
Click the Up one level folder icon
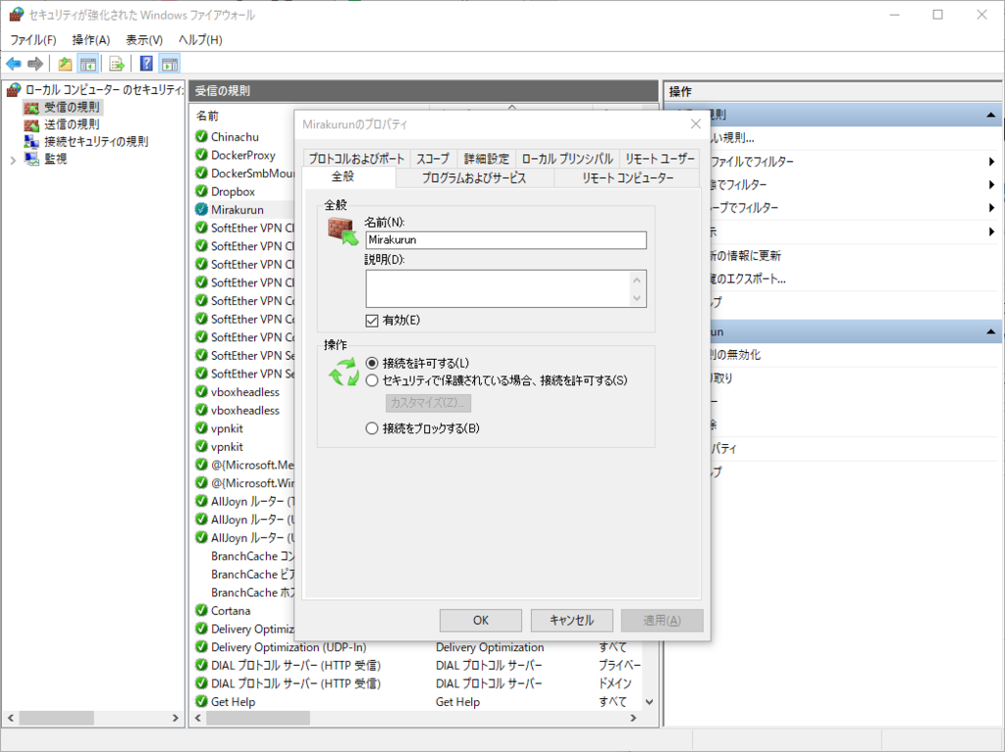coord(65,64)
